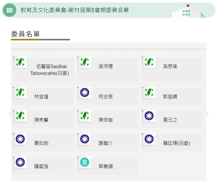This screenshot has width=220, height=186.
Task: Click the emblem next to 謝龍介
Action: coord(85,139)
